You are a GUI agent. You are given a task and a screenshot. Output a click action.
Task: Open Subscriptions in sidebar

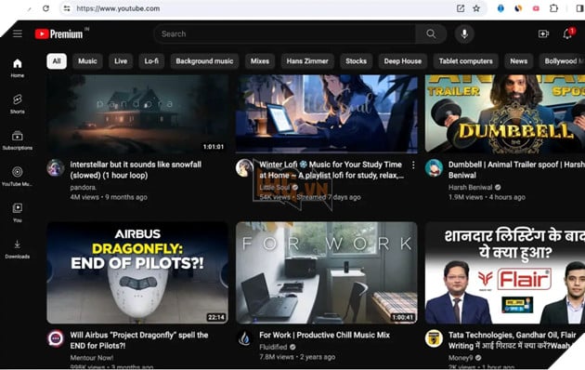17,140
